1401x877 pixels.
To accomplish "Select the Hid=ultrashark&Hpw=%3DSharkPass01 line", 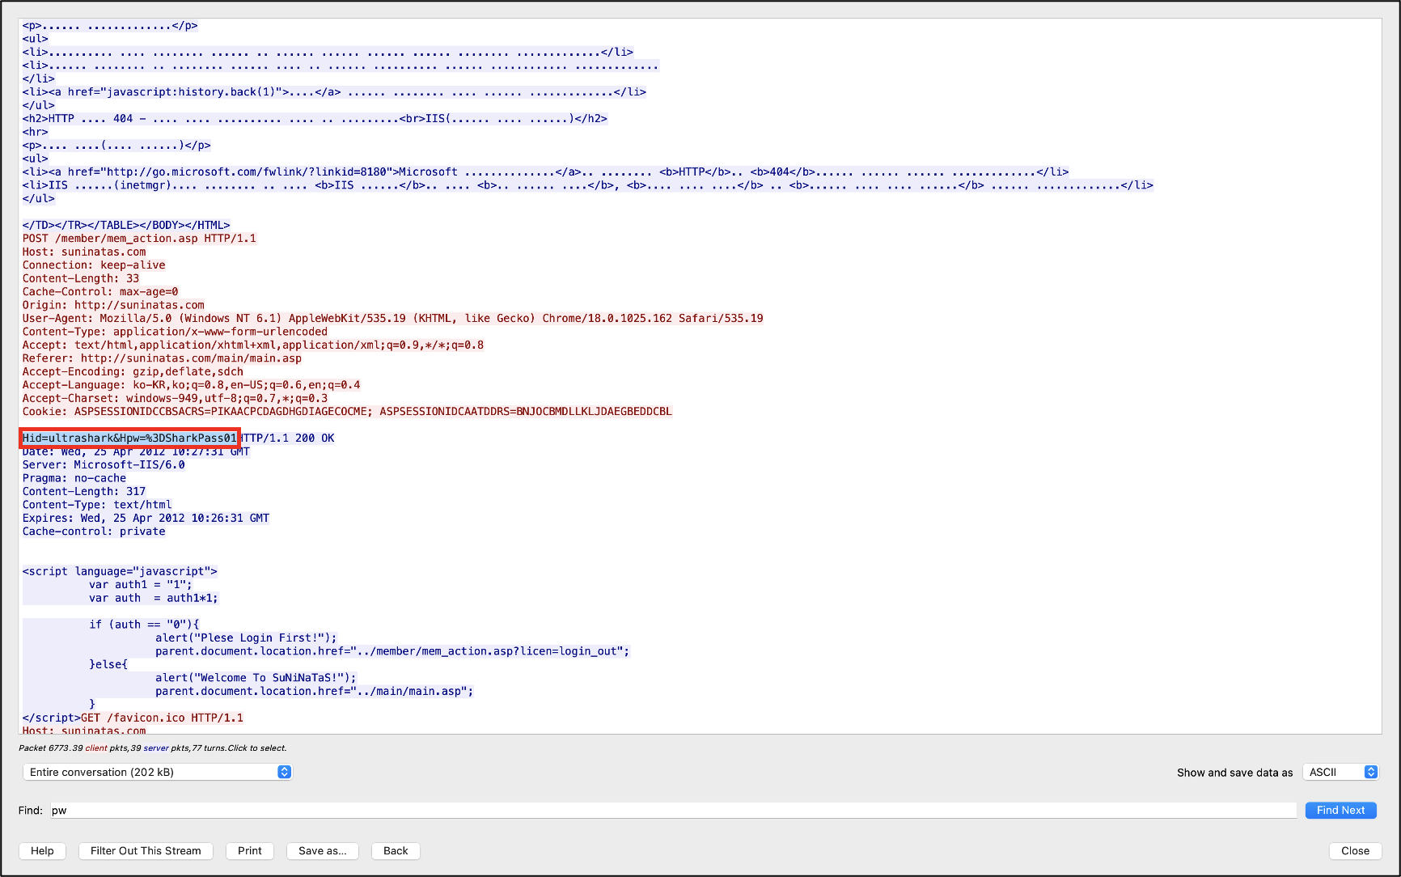I will tap(129, 438).
